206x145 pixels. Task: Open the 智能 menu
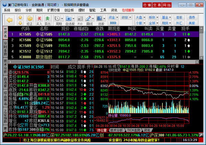point(92,10)
